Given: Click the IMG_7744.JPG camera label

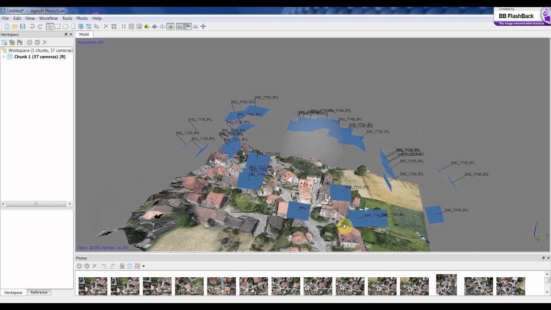Looking at the screenshot, I should click(456, 210).
